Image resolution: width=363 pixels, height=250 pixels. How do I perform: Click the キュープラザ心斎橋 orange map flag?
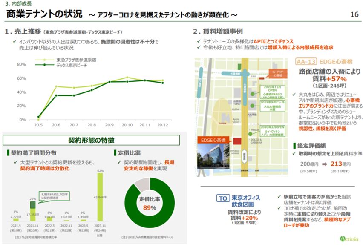tap(278, 74)
